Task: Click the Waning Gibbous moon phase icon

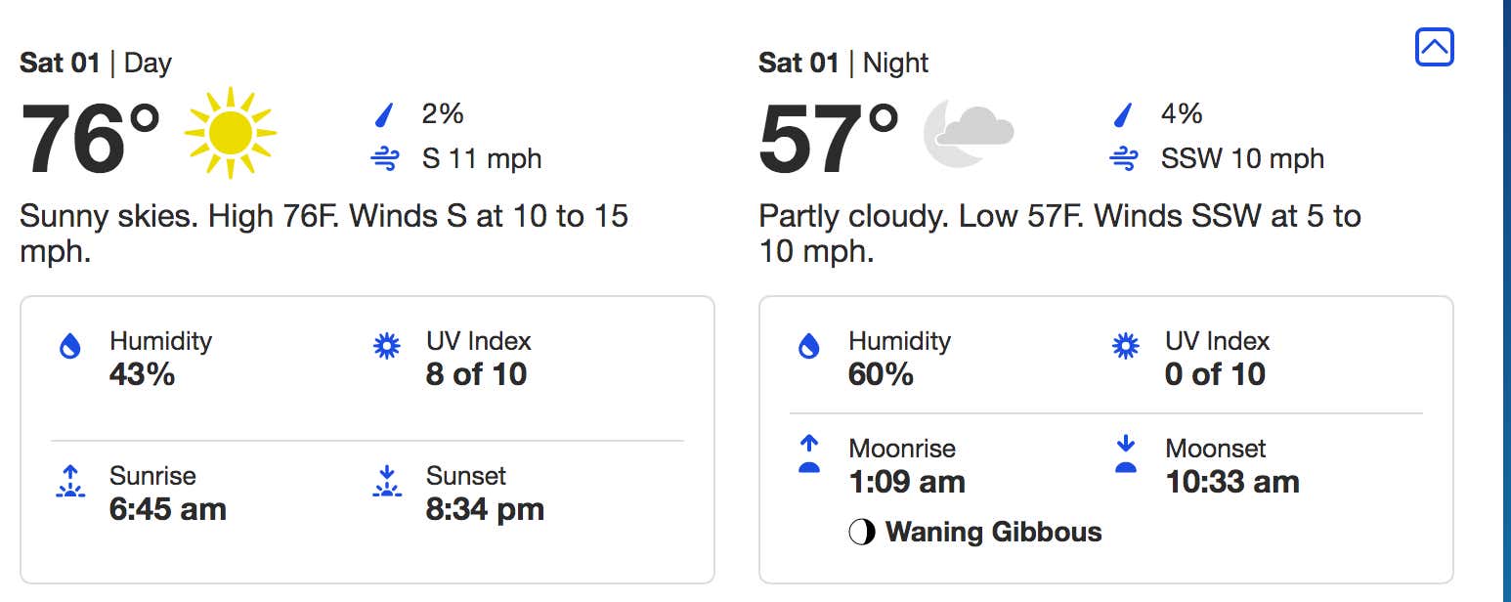Action: pyautogui.click(x=862, y=533)
